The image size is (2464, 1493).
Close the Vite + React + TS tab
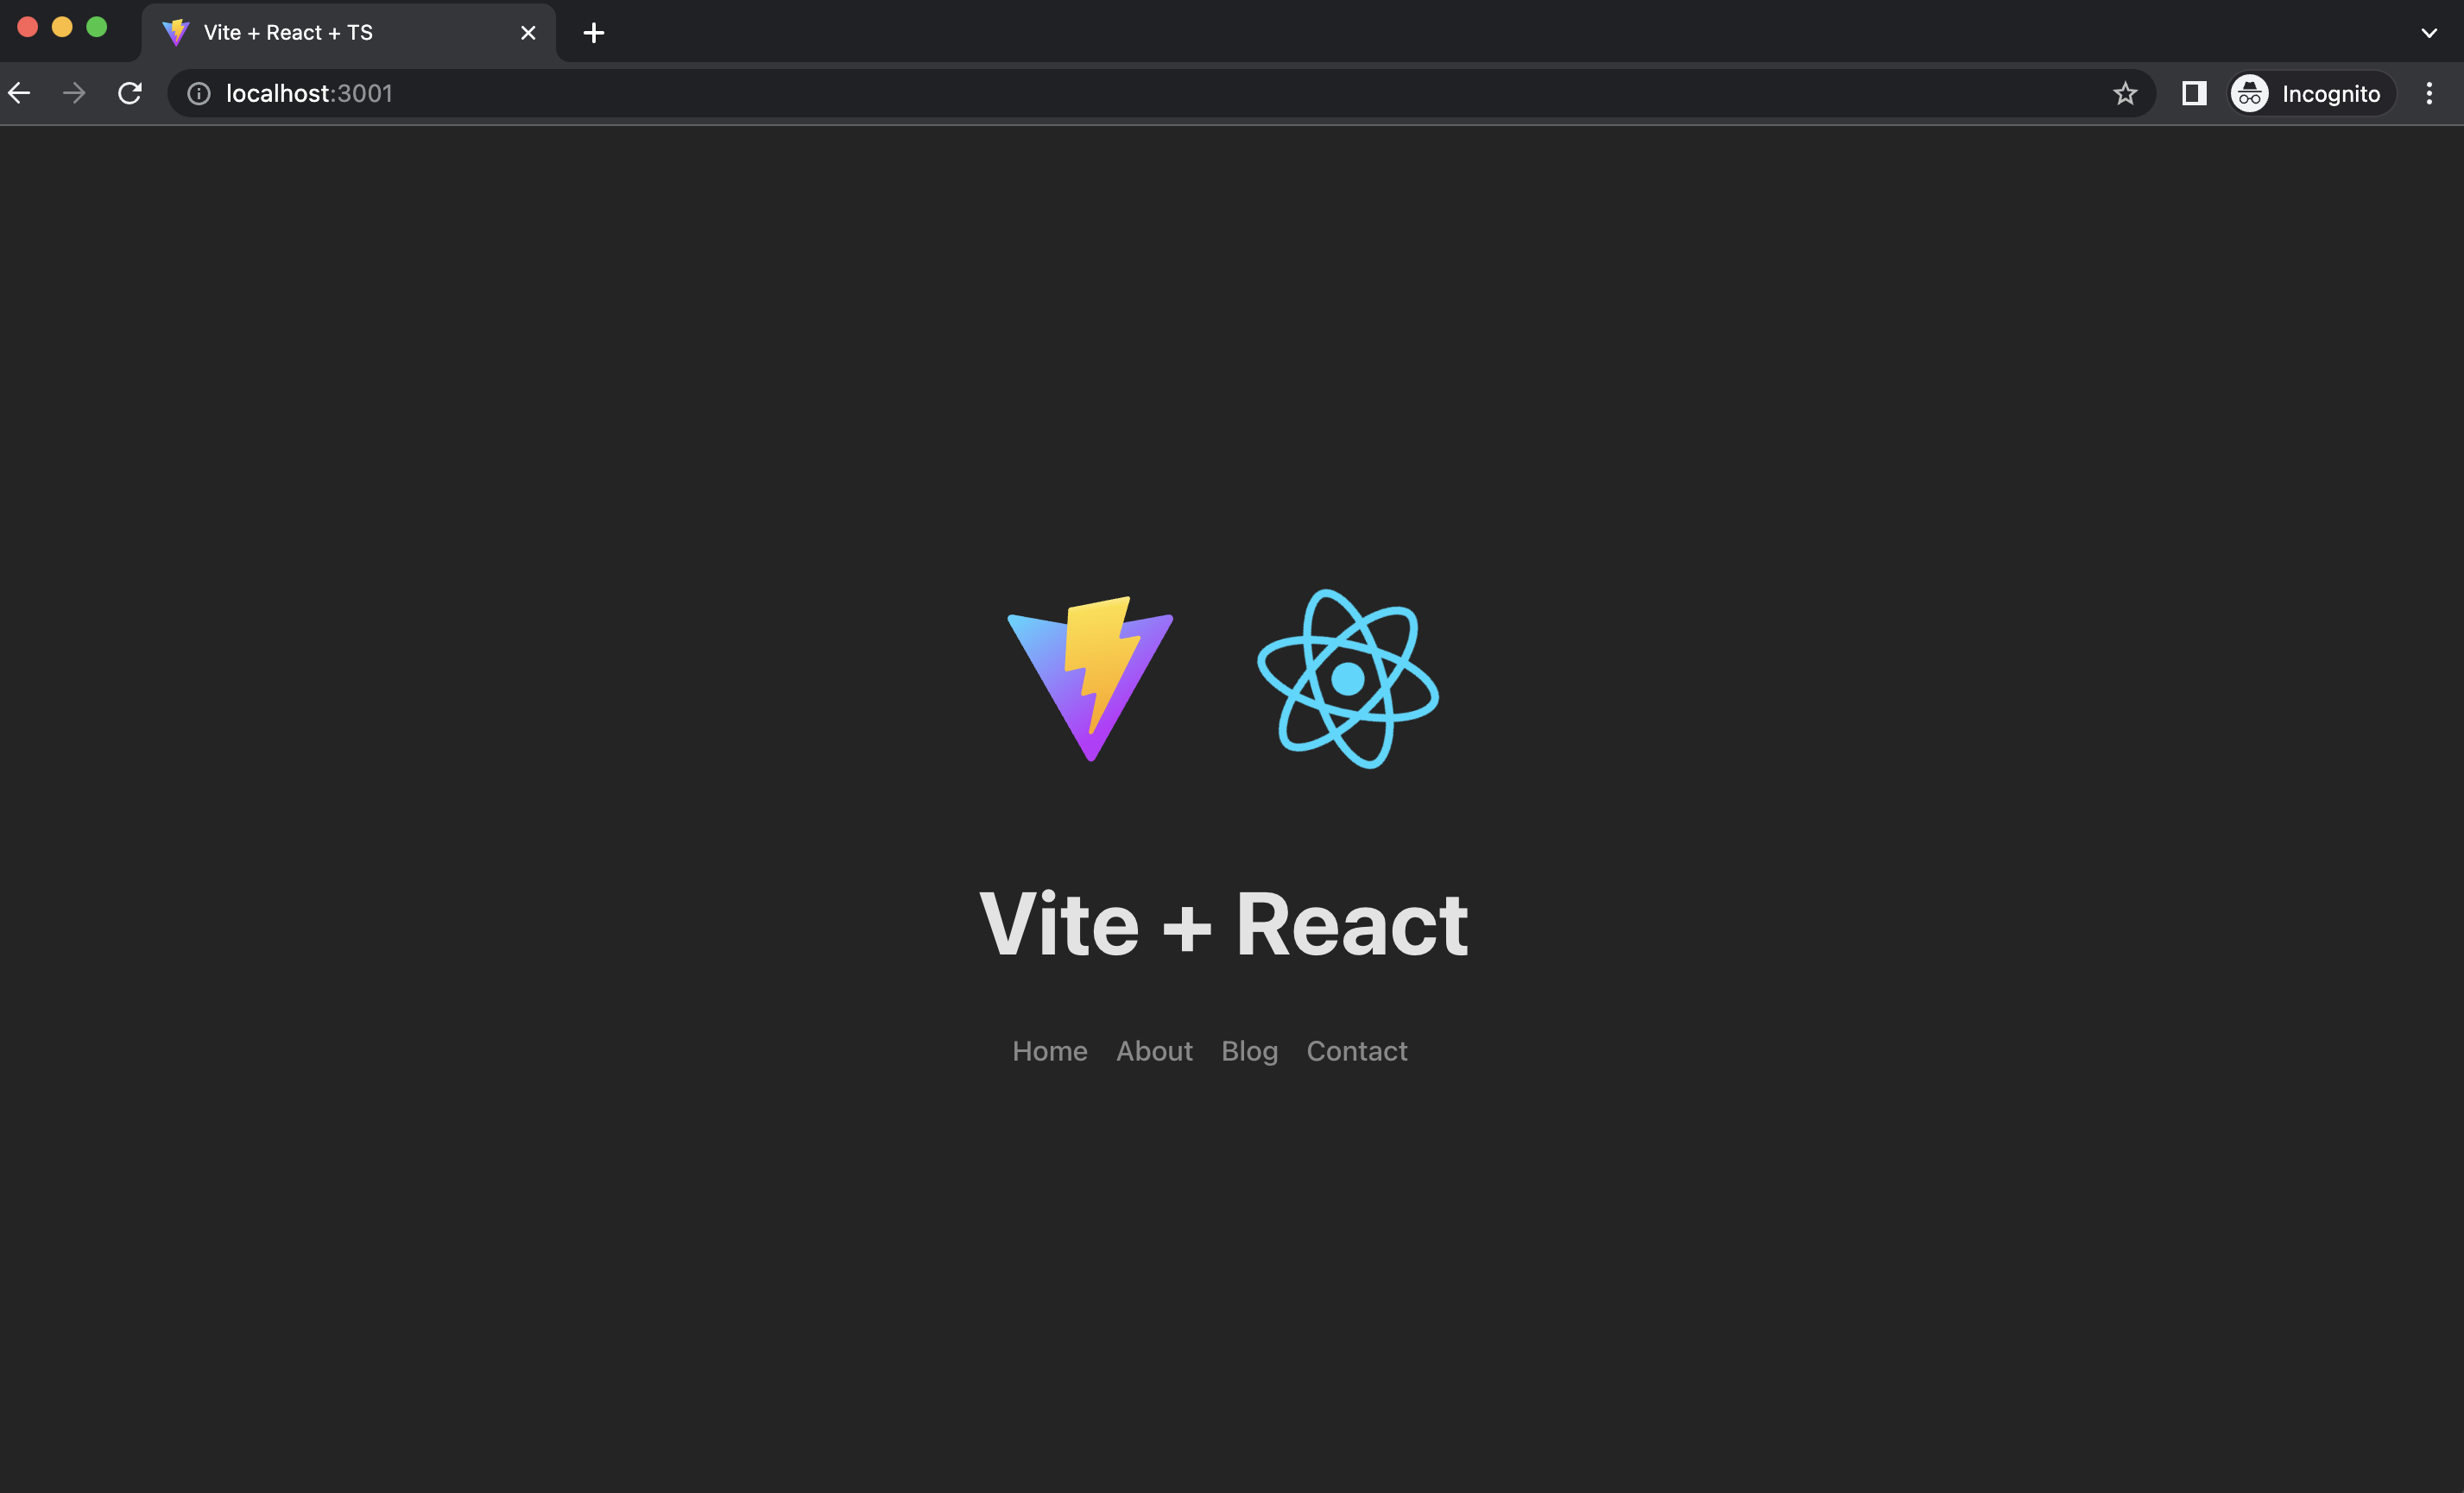pos(528,33)
